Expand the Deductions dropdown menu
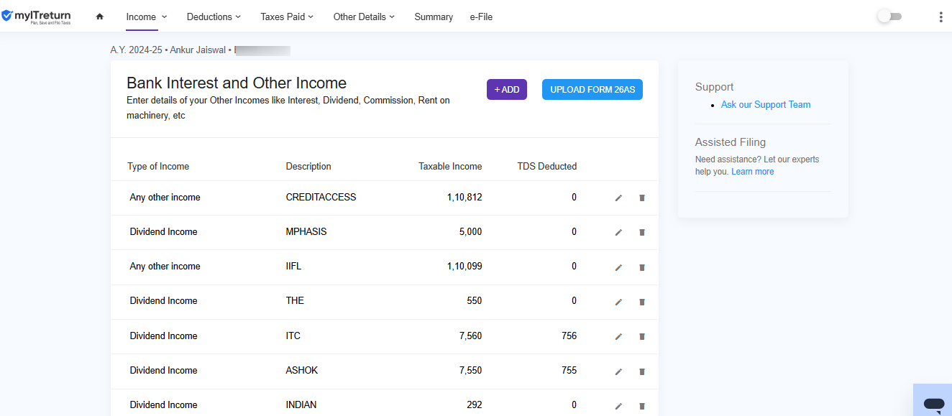The image size is (952, 416). (214, 17)
